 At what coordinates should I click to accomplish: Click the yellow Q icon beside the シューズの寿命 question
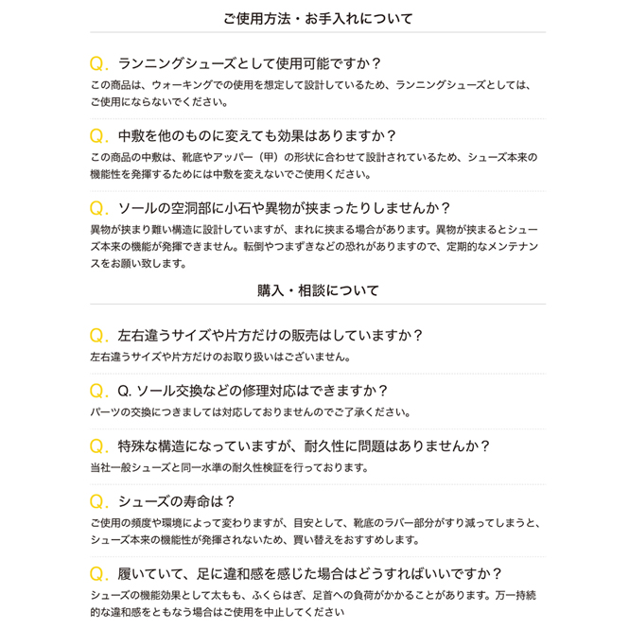point(98,501)
